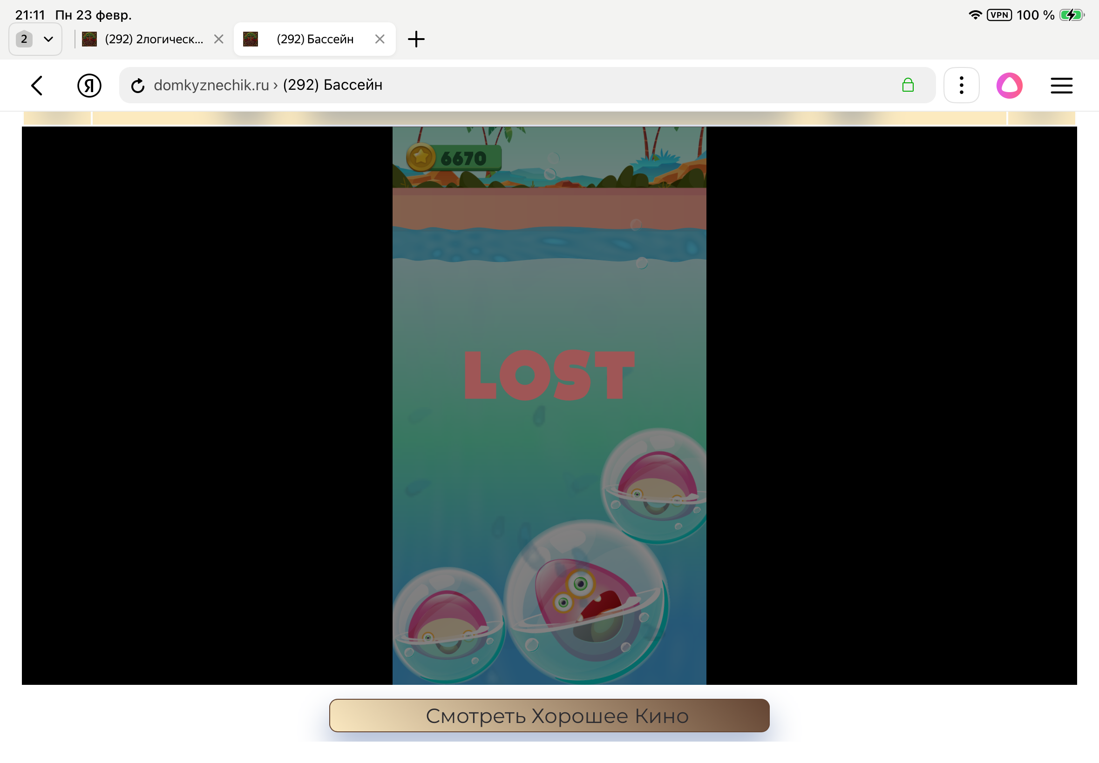
Task: Open the hamburger browser menu
Action: coord(1061,86)
